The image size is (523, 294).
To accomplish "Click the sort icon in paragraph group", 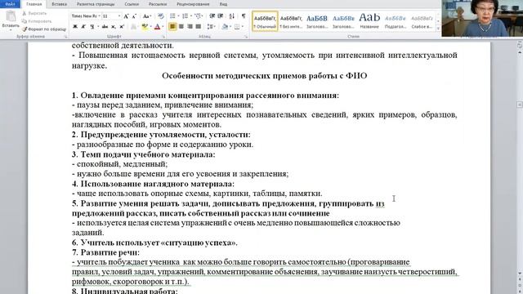I will click(232, 16).
